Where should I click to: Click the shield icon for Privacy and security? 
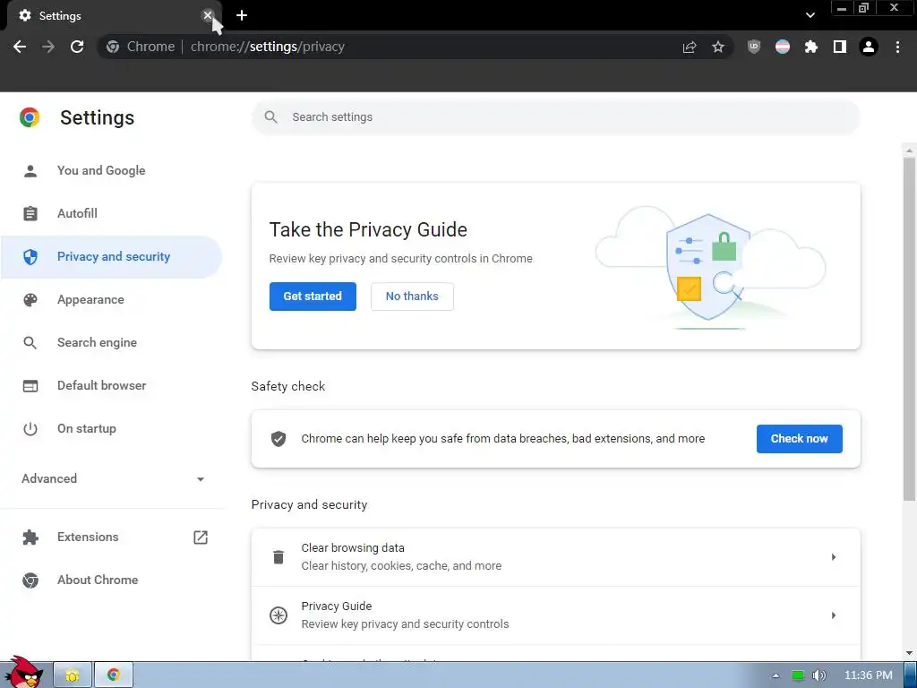click(x=30, y=257)
